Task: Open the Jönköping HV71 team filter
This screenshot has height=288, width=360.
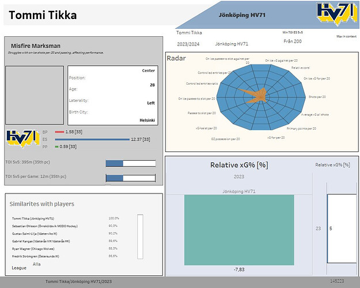Action: (232, 44)
